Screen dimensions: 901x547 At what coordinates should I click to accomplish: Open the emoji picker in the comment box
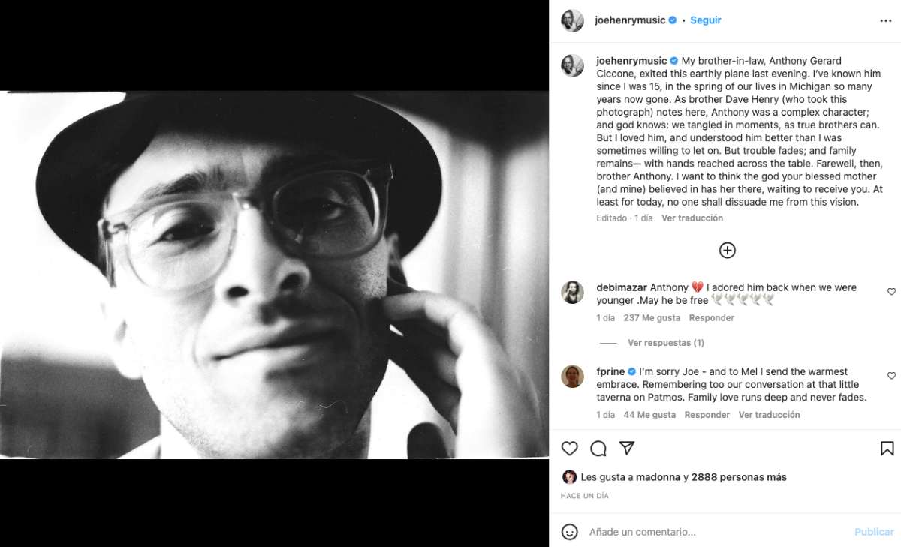[x=570, y=532]
